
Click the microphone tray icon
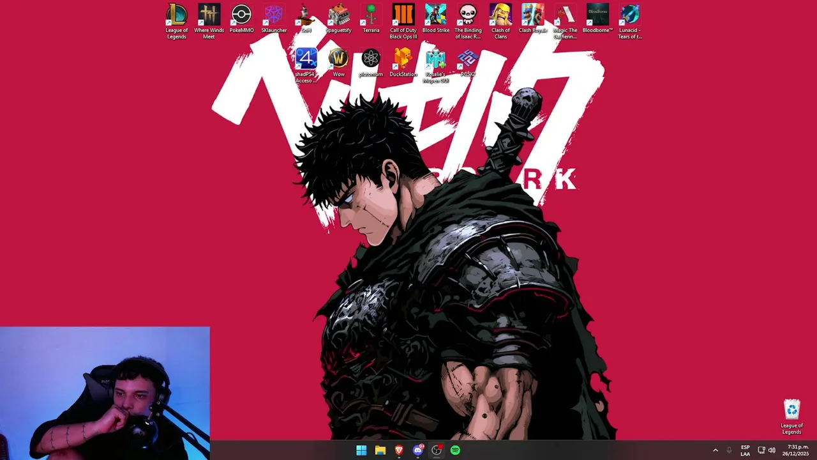point(729,450)
